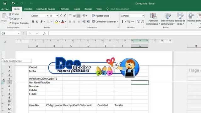Switch to the Insertar tab
The image size is (201, 113).
pos(28,9)
